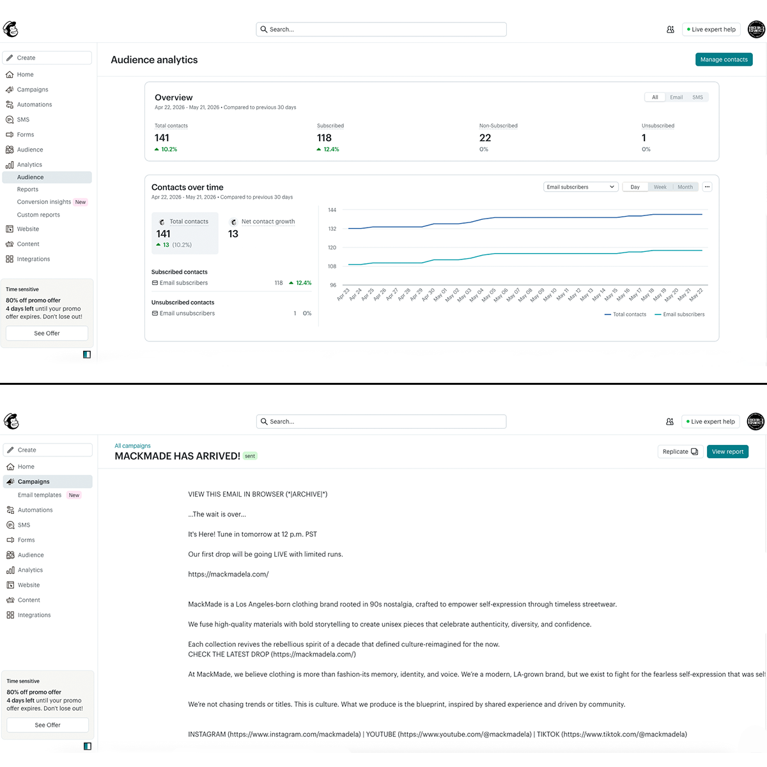Select Total contacts metric card showing 141
The height and width of the screenshot is (767, 767).
pos(185,233)
